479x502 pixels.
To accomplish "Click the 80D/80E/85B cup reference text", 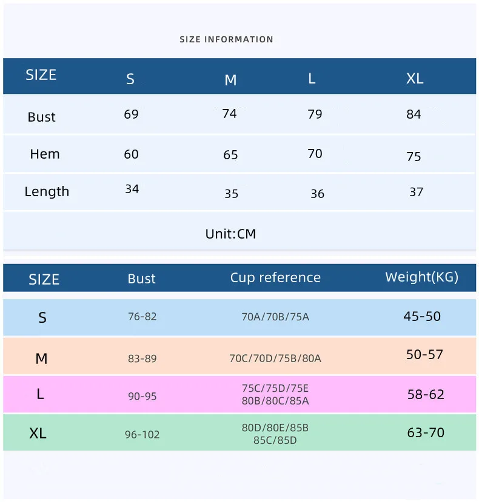I will tap(275, 428).
